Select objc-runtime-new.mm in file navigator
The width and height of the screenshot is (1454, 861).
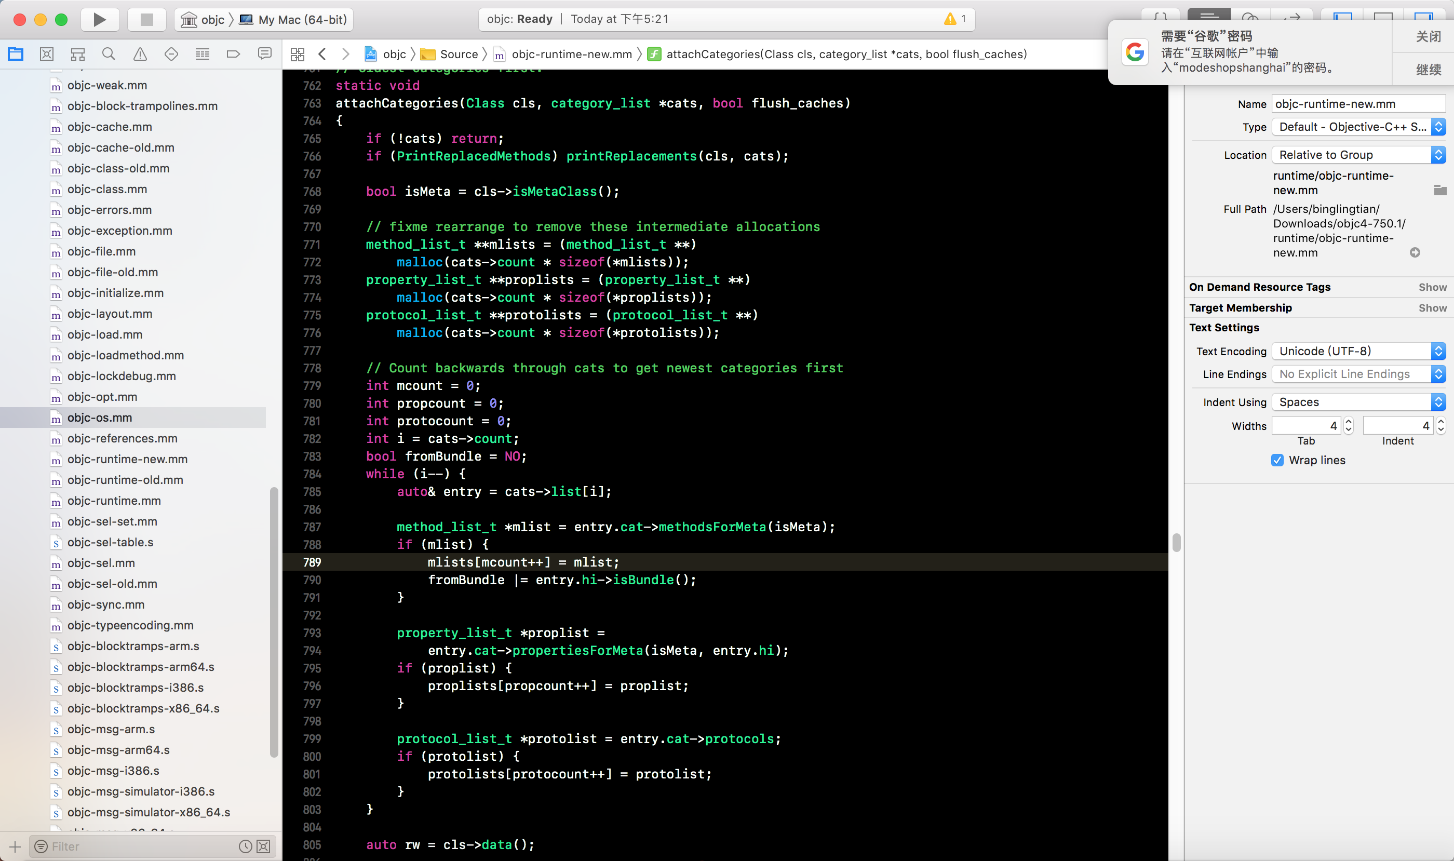tap(127, 459)
